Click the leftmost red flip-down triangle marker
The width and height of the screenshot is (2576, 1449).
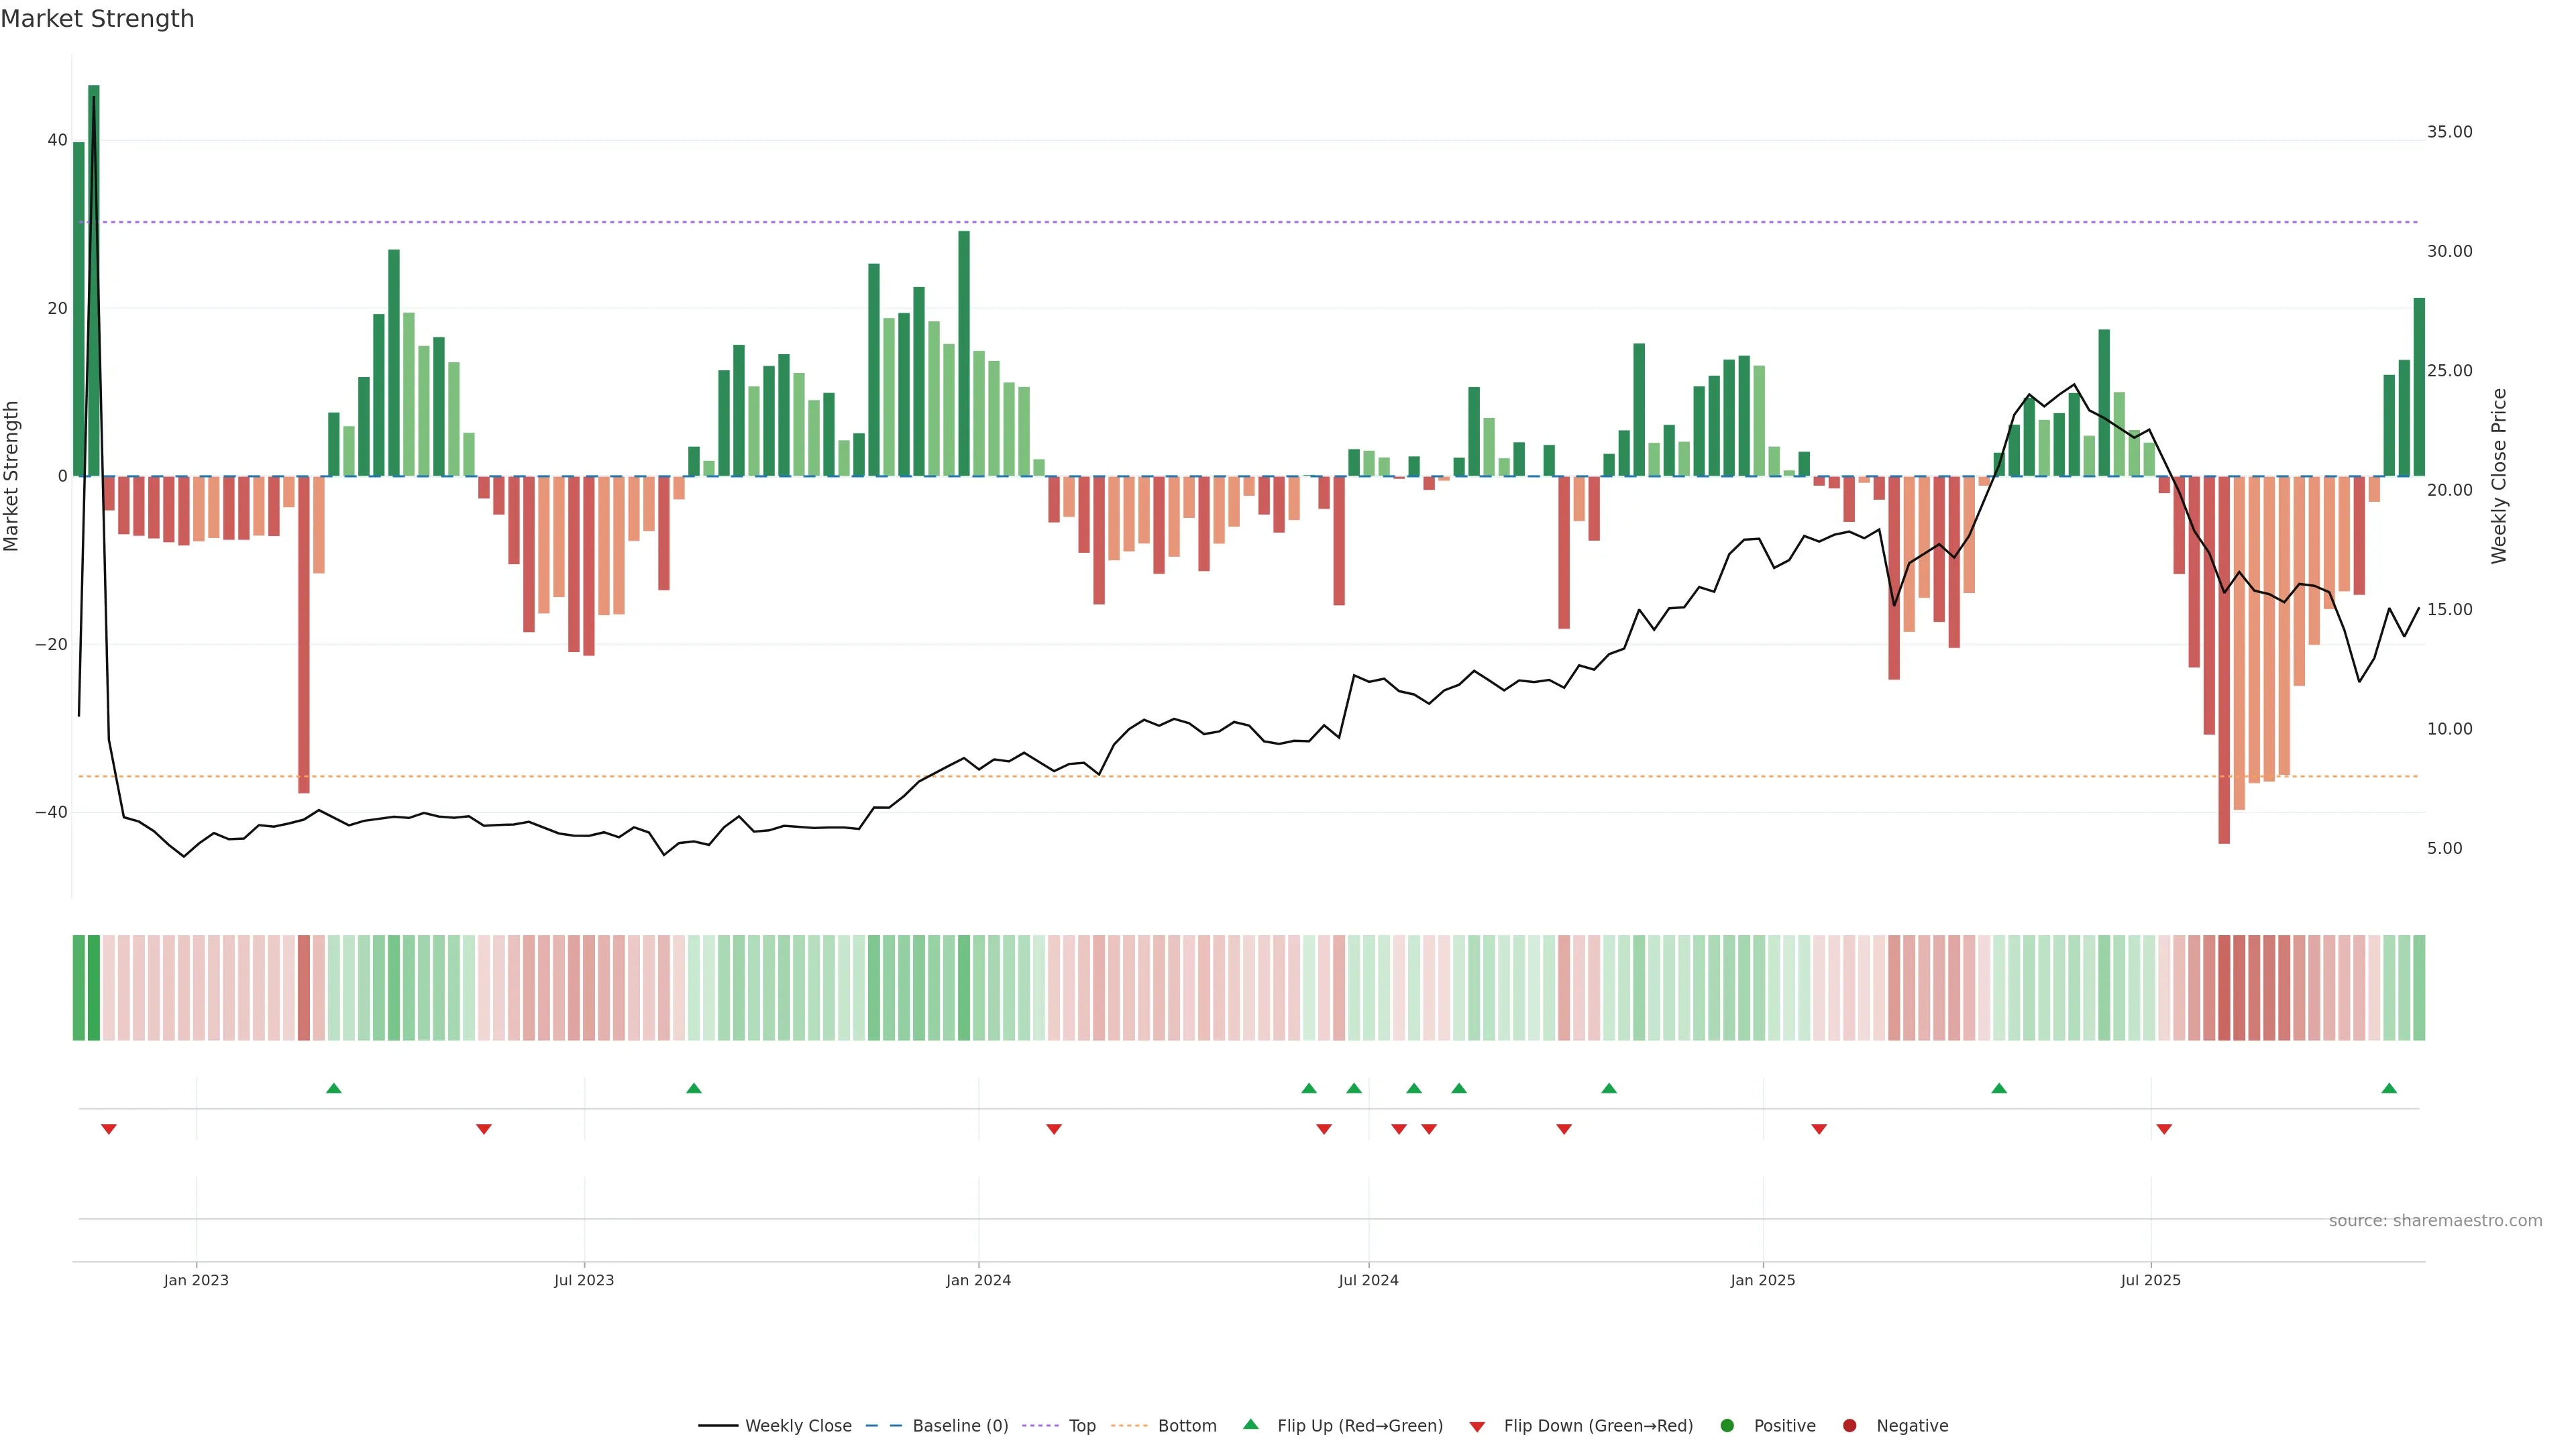[x=109, y=1129]
